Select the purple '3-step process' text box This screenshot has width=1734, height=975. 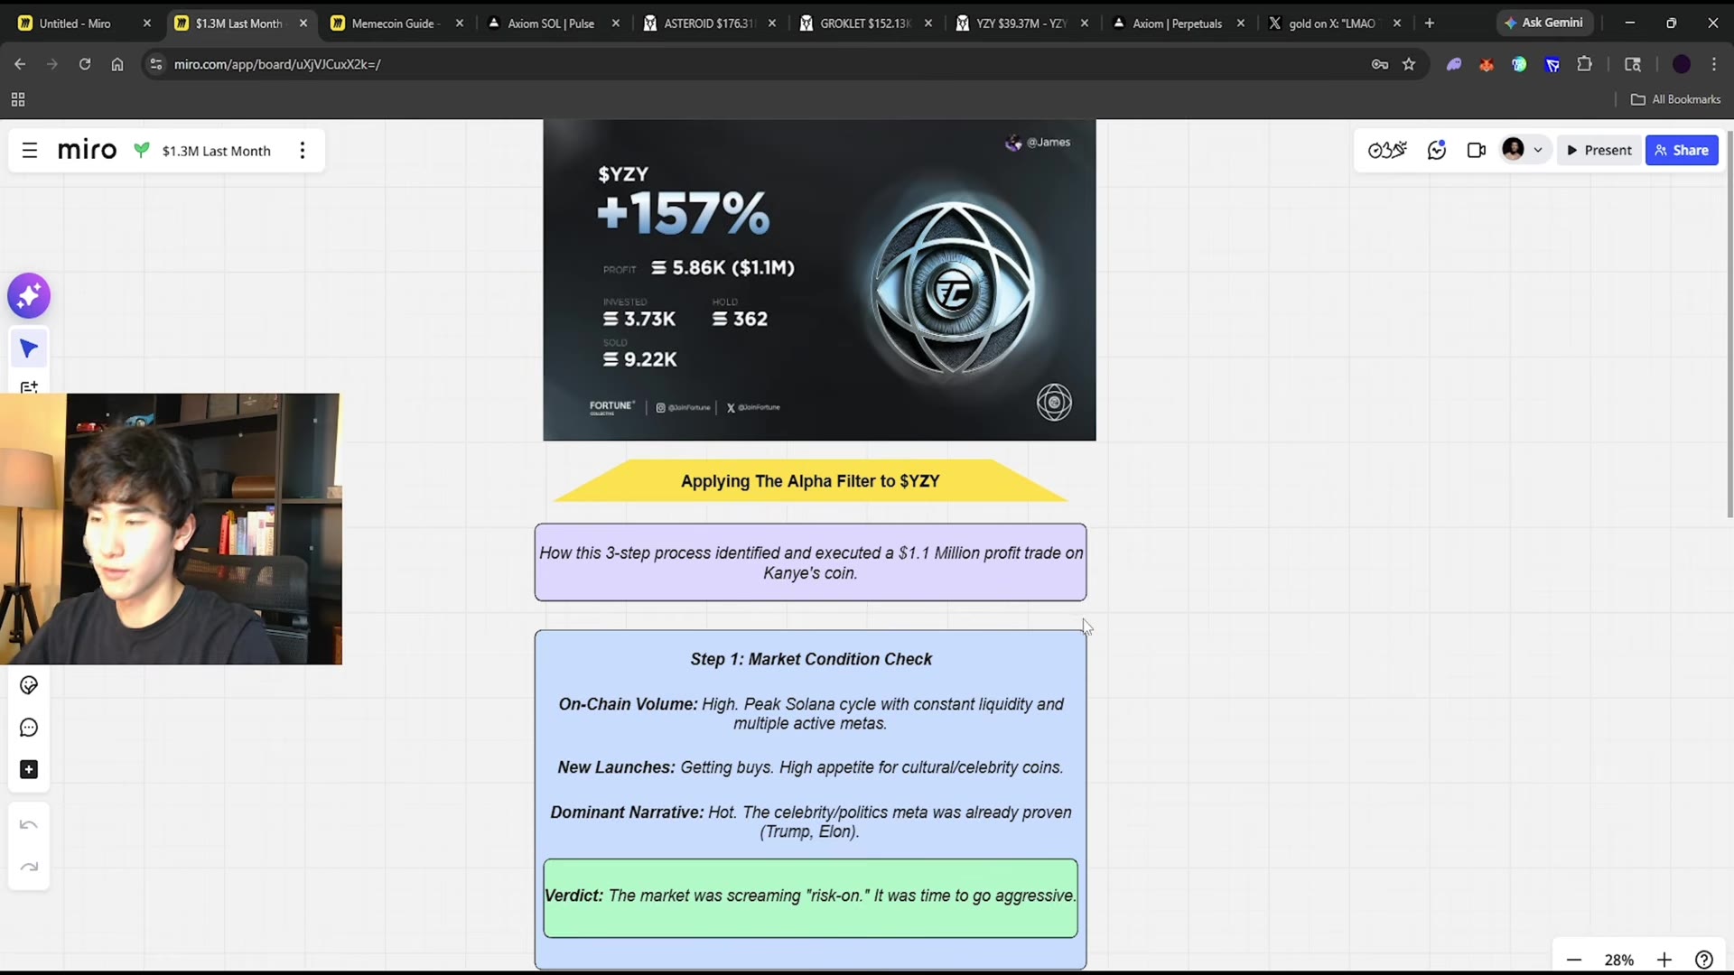tap(810, 562)
